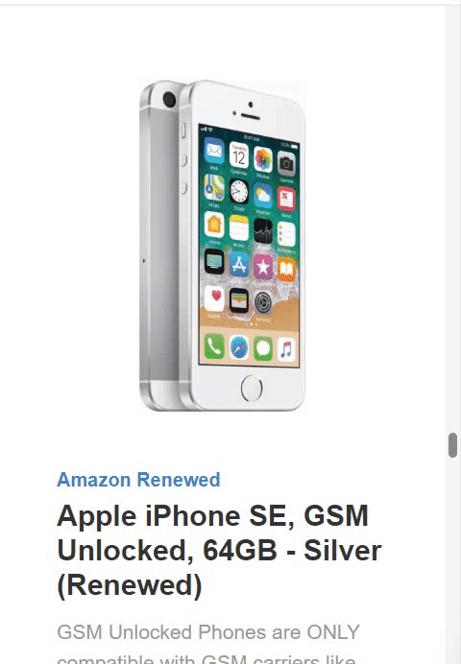Image resolution: width=461 pixels, height=664 pixels.
Task: Click the green Messages icon in dock
Action: [263, 349]
